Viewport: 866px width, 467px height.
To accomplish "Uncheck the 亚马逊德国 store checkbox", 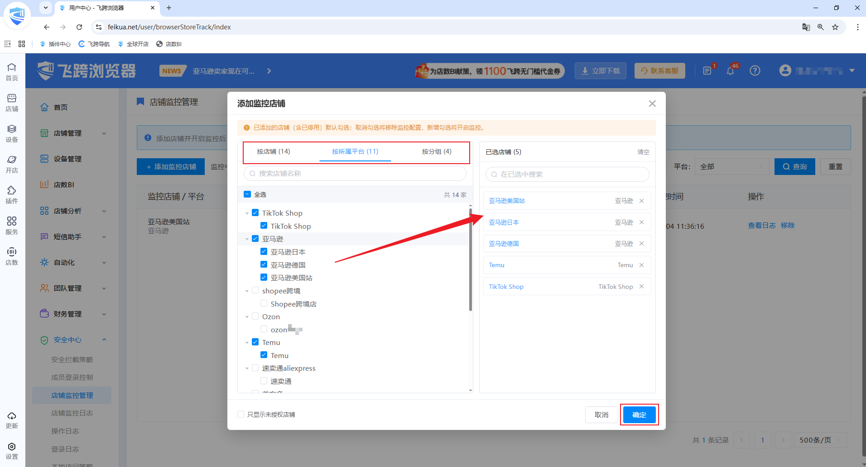I will click(264, 264).
